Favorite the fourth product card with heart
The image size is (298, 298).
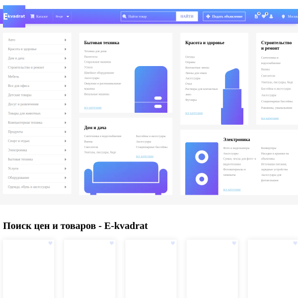[234, 243]
